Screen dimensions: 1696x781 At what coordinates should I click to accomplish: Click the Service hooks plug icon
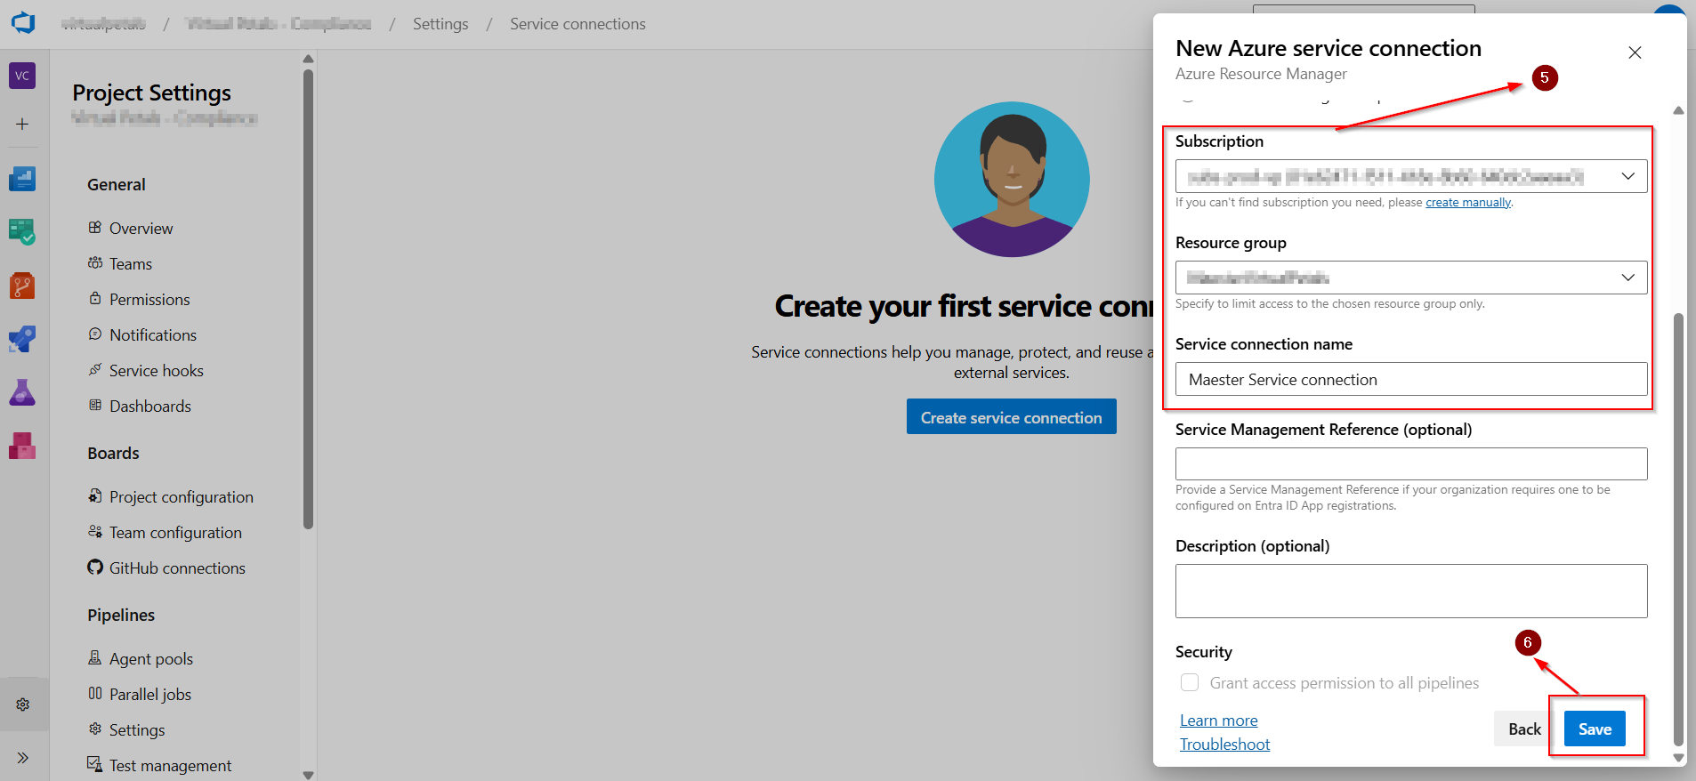(95, 370)
